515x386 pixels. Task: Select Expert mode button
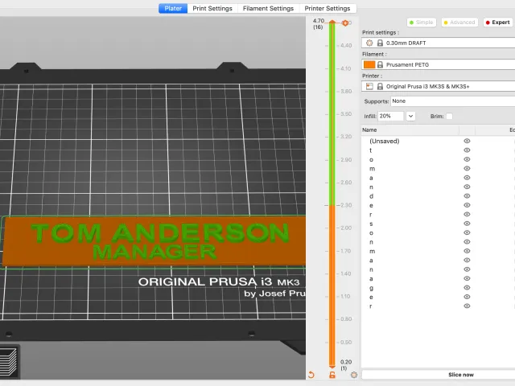coord(497,23)
